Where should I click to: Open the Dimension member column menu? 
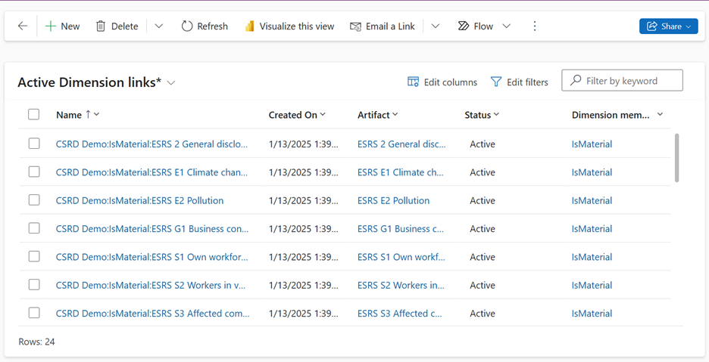click(661, 115)
